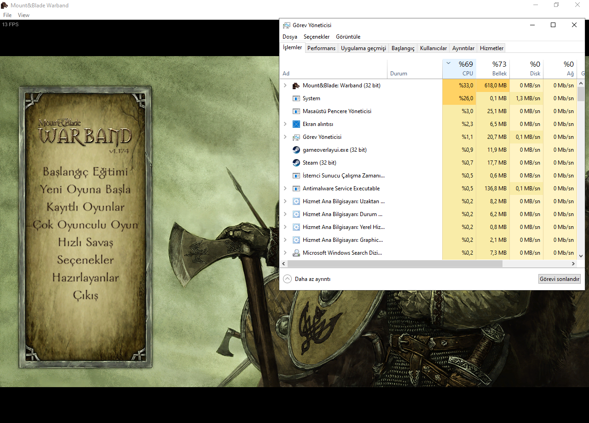Open the View menu in Warband window
This screenshot has height=423, width=589.
coord(23,15)
